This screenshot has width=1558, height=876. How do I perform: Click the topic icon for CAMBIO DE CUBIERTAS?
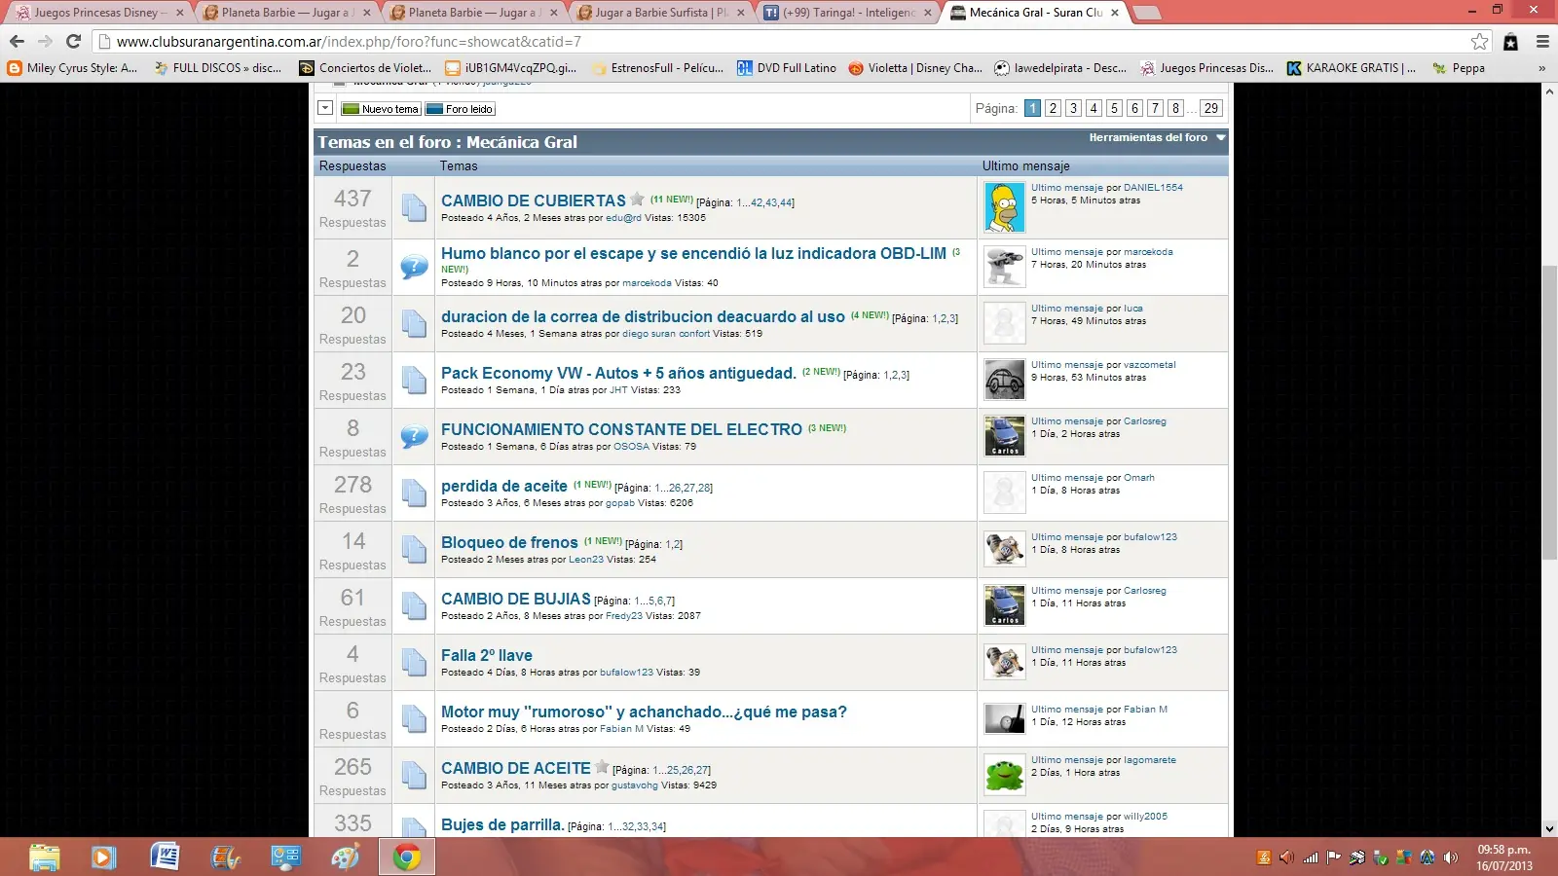pos(414,208)
